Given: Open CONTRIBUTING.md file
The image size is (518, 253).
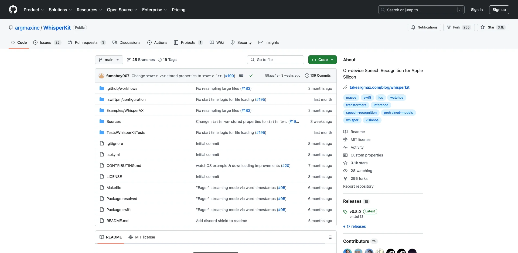Looking at the screenshot, I should click(124, 166).
